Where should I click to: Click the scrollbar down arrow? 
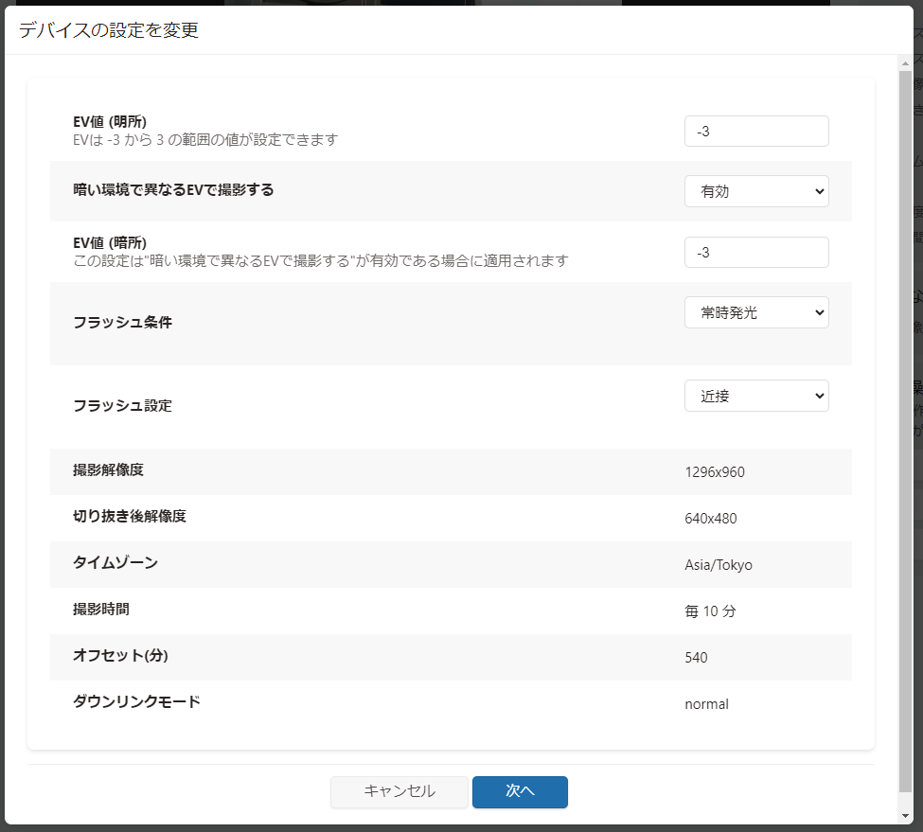click(905, 816)
